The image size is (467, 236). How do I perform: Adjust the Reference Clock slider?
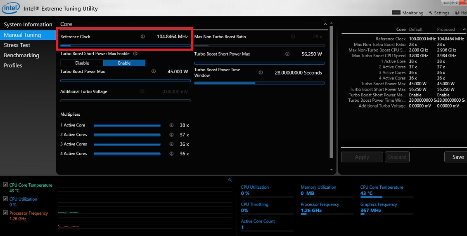click(x=126, y=45)
